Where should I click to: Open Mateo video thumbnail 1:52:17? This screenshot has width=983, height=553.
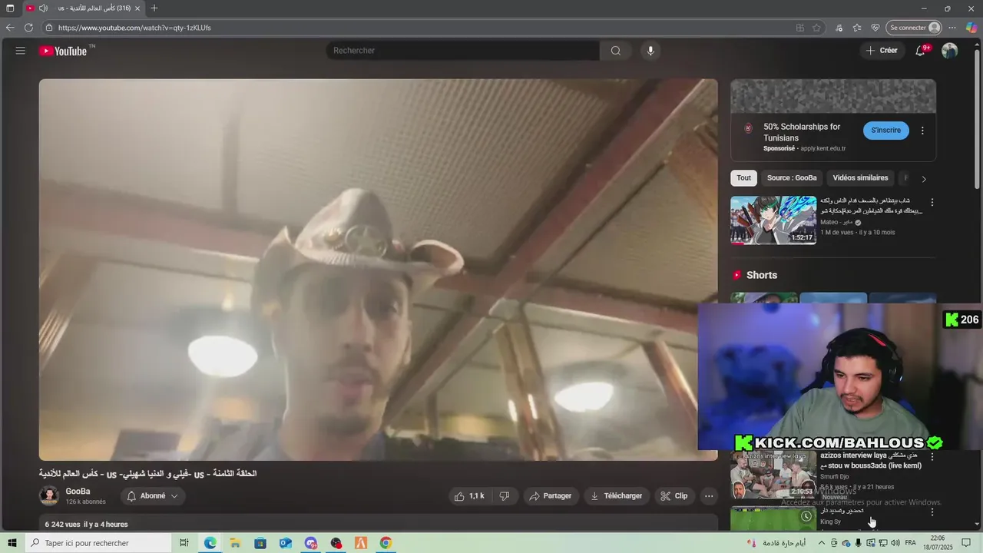pos(773,220)
